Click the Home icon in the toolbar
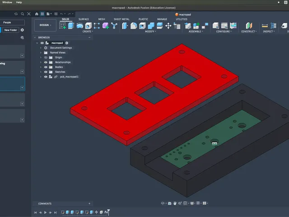The height and width of the screenshot is (217, 289). coord(37,14)
